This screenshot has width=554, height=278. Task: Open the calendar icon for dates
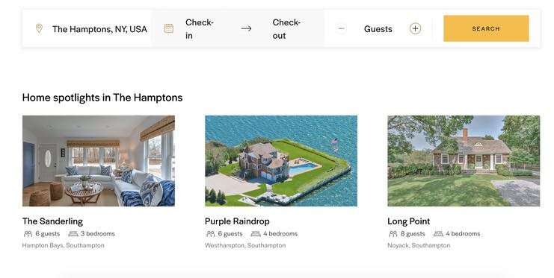coord(168,28)
